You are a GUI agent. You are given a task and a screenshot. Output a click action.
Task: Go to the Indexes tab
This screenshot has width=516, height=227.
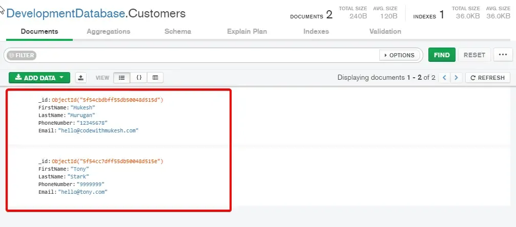[316, 32]
